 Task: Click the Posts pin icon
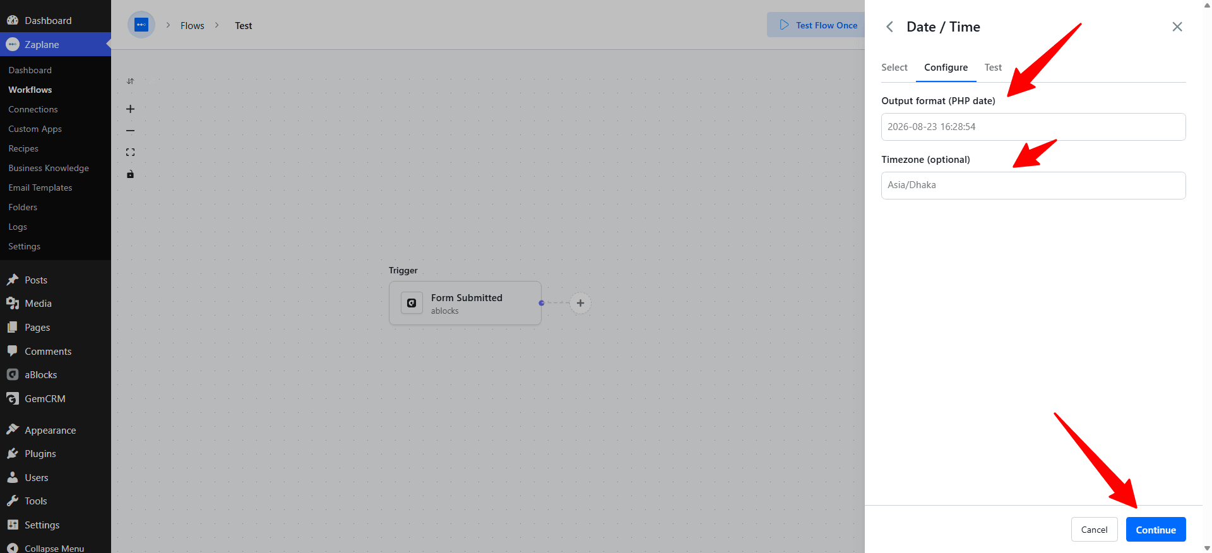click(13, 280)
